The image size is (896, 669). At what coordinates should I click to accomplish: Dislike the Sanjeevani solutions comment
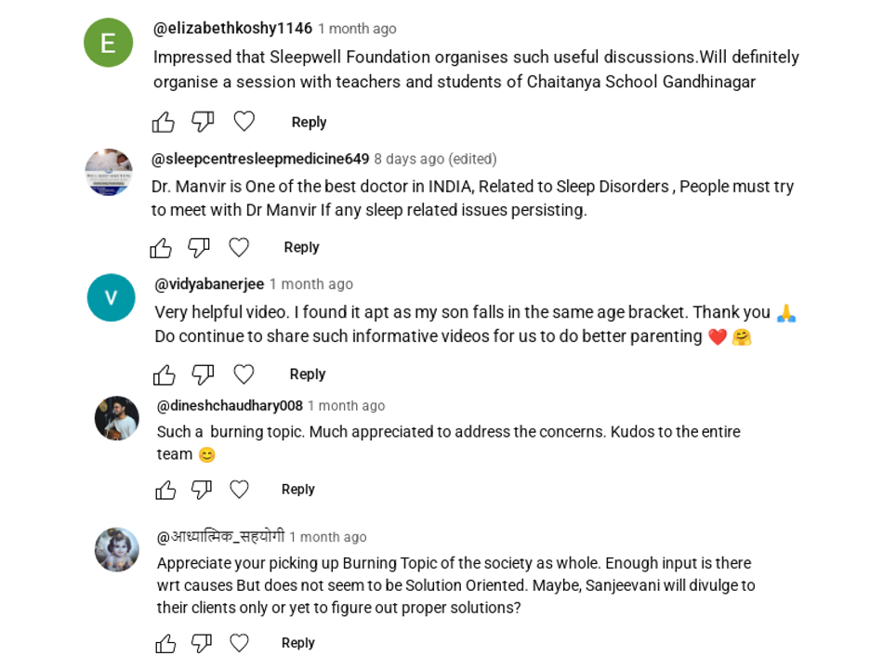(202, 643)
